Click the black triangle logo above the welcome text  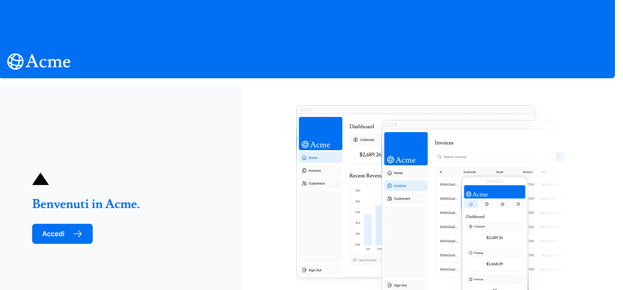click(x=41, y=179)
